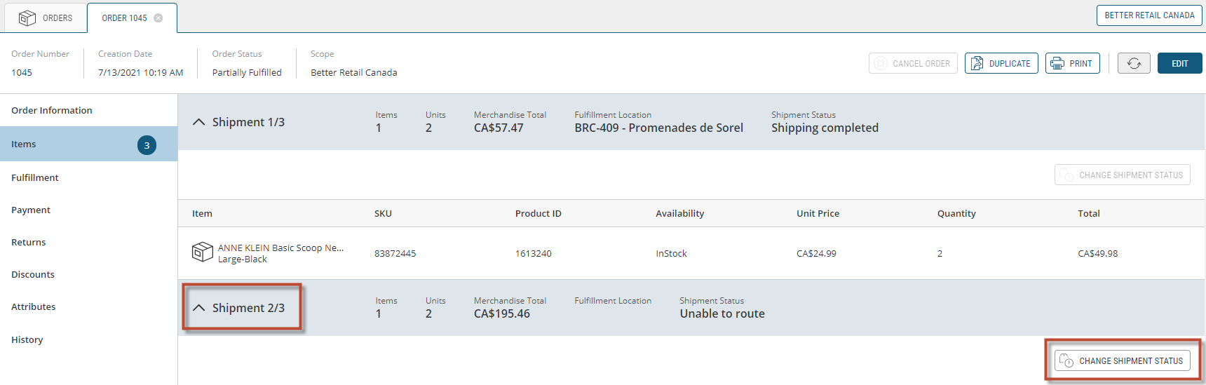Click the Cancel Order icon
The height and width of the screenshot is (385, 1206).
tap(881, 64)
